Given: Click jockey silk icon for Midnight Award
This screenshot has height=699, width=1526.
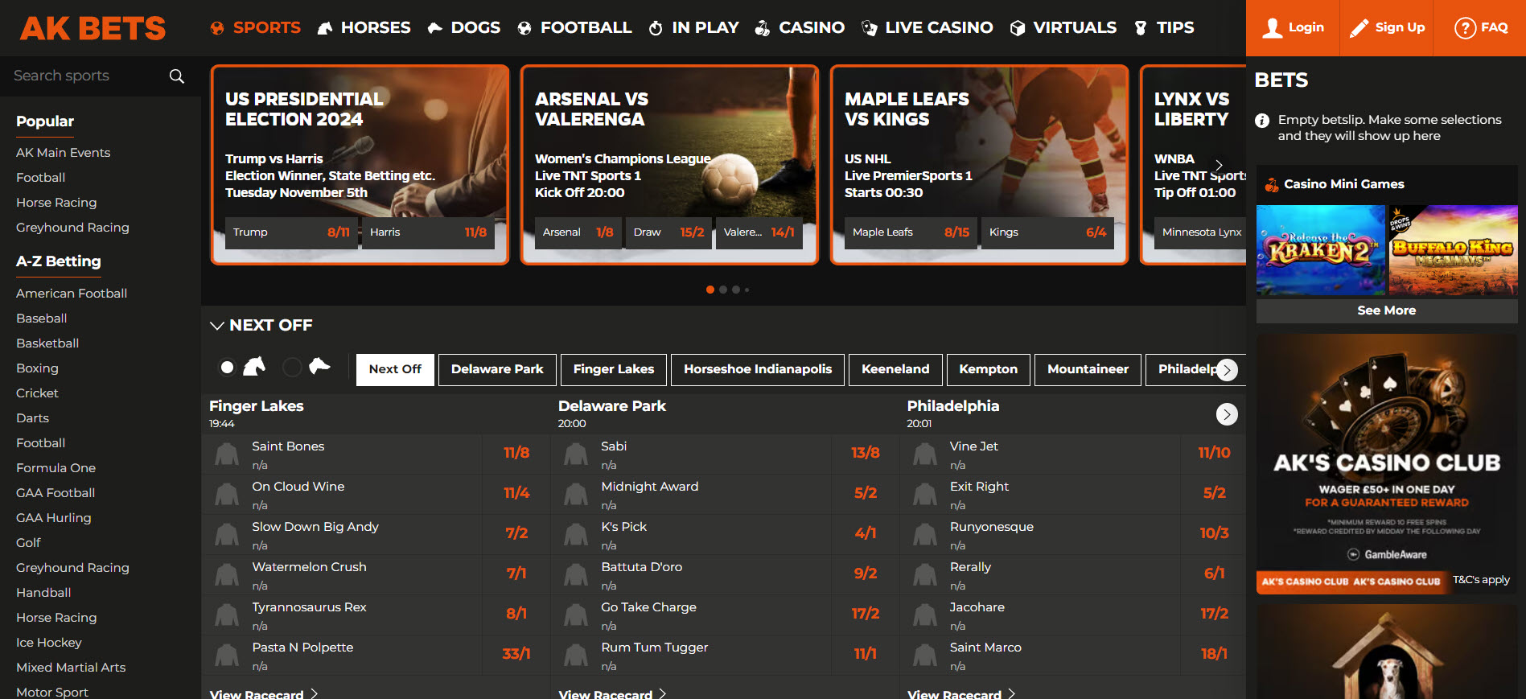Looking at the screenshot, I should point(576,495).
